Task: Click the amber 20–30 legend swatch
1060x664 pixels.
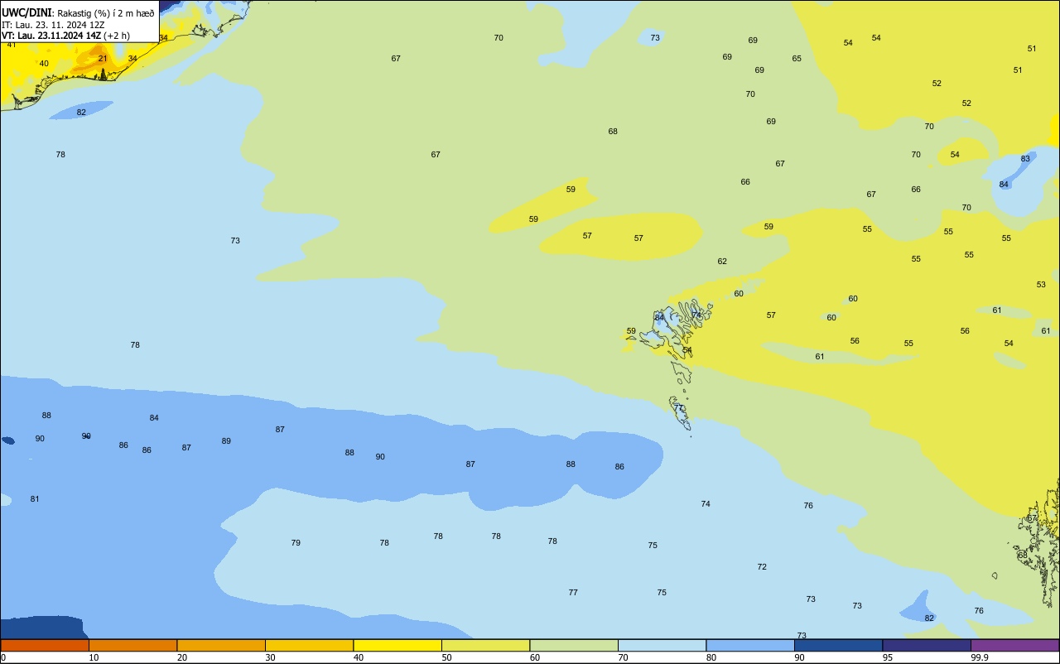Action: pyautogui.click(x=221, y=645)
